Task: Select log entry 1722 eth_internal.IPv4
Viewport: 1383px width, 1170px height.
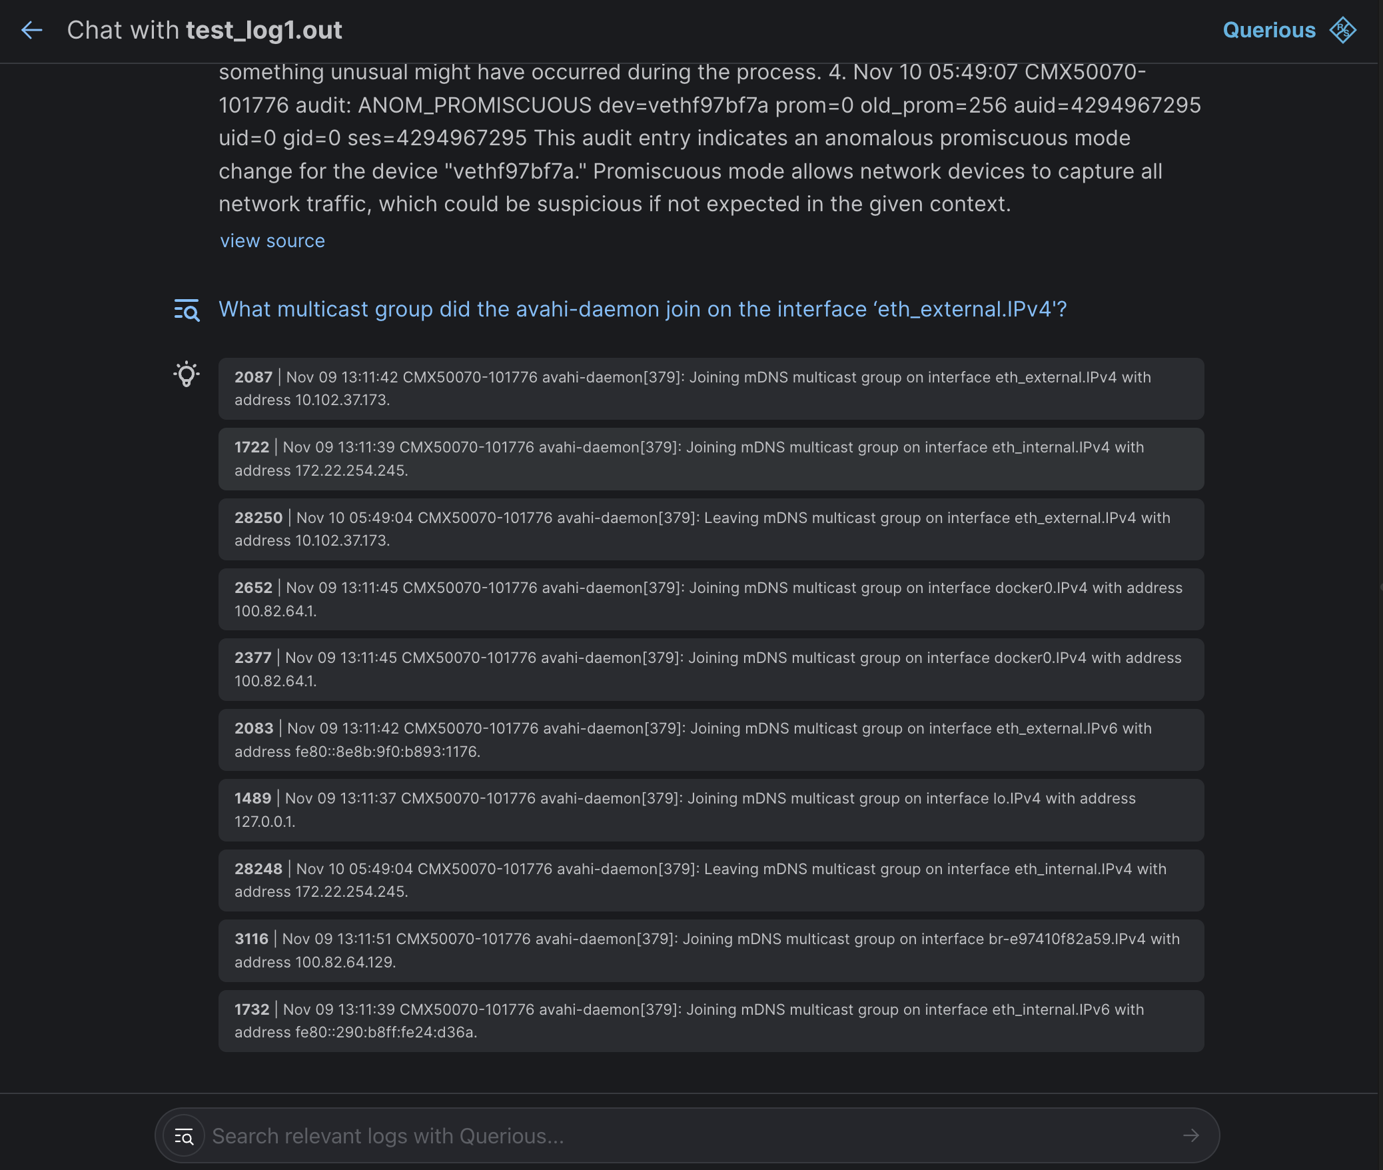Action: [711, 459]
